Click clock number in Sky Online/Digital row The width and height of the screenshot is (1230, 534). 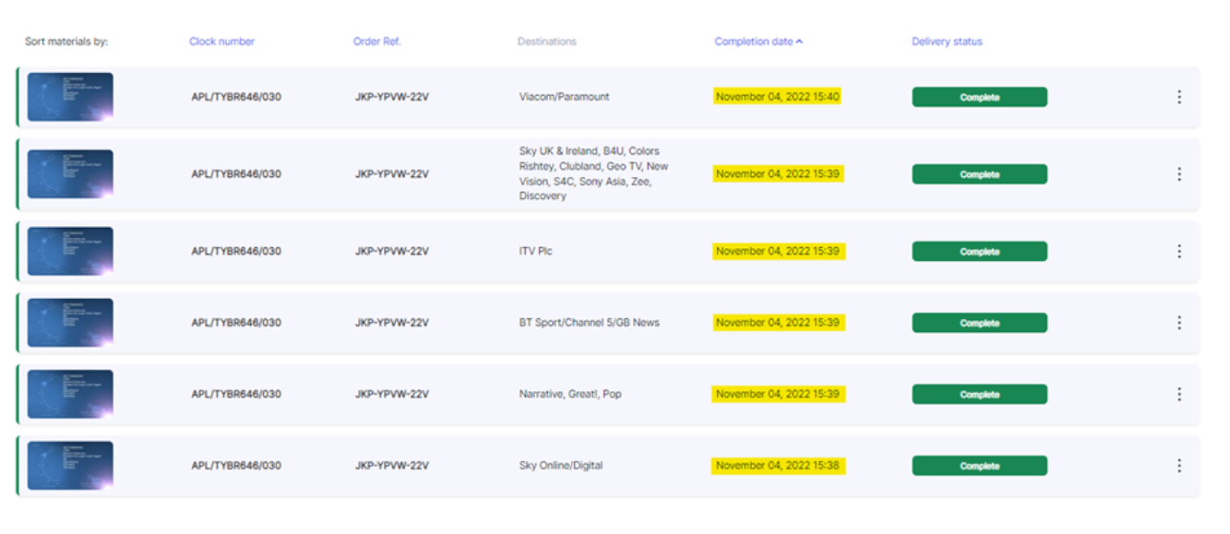pos(235,466)
